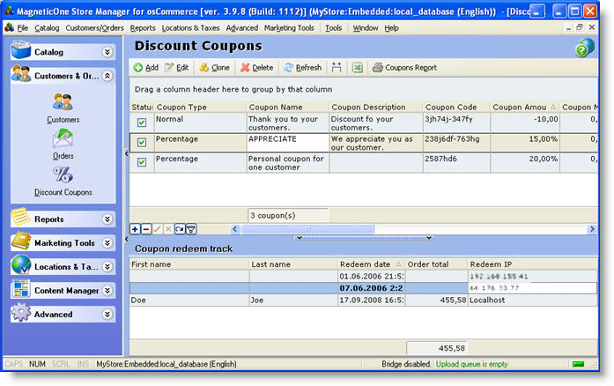Click the filter data navigator button

pos(191,229)
